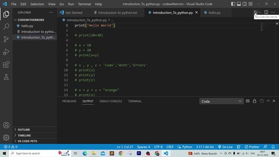The height and width of the screenshot is (157, 279).
Task: Open the Manage gear icon
Action: 6,137
